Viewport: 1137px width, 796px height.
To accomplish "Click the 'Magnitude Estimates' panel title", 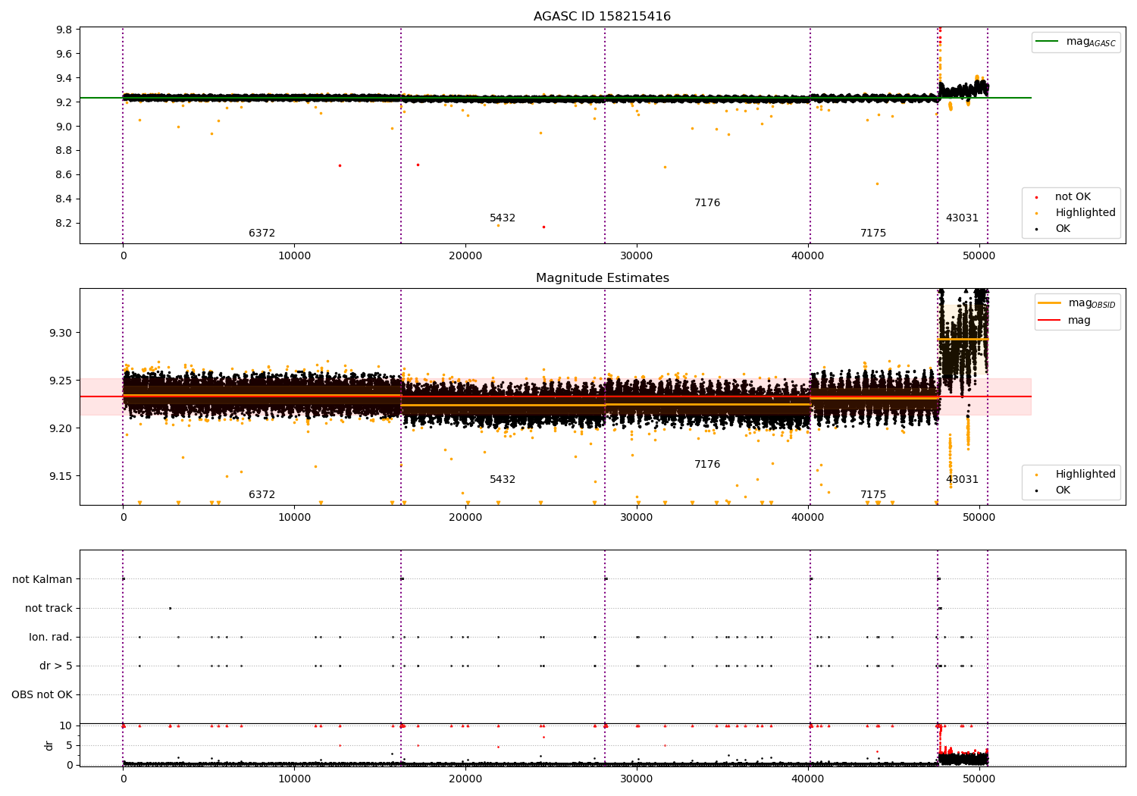I will click(x=602, y=278).
